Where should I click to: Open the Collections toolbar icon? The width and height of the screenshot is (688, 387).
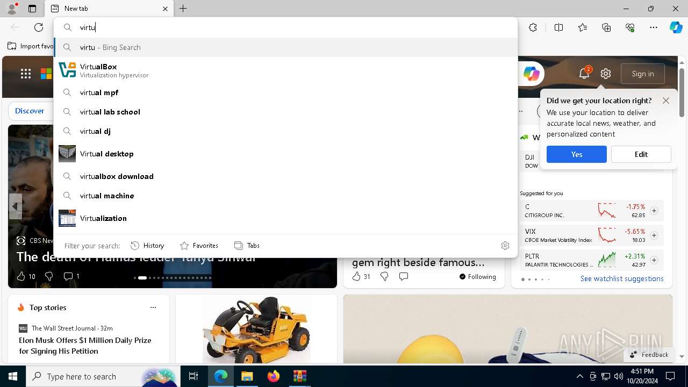point(606,27)
